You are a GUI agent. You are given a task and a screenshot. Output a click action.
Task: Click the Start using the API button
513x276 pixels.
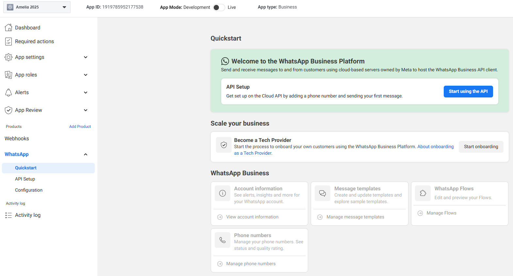(468, 92)
